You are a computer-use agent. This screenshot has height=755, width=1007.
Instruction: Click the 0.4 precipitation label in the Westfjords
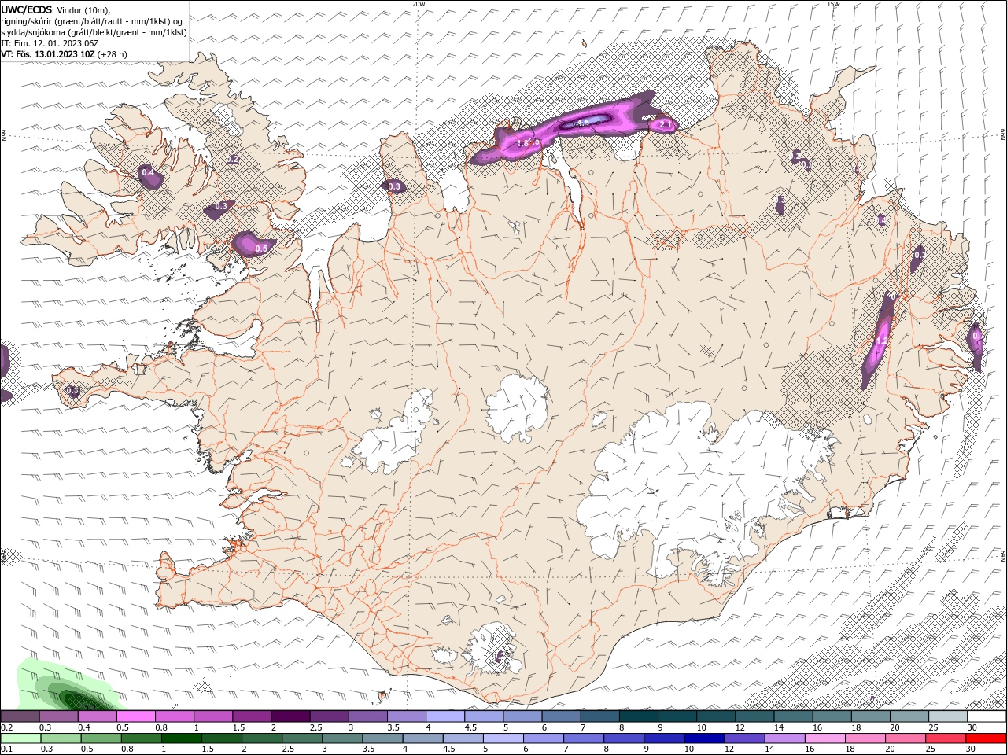point(147,172)
